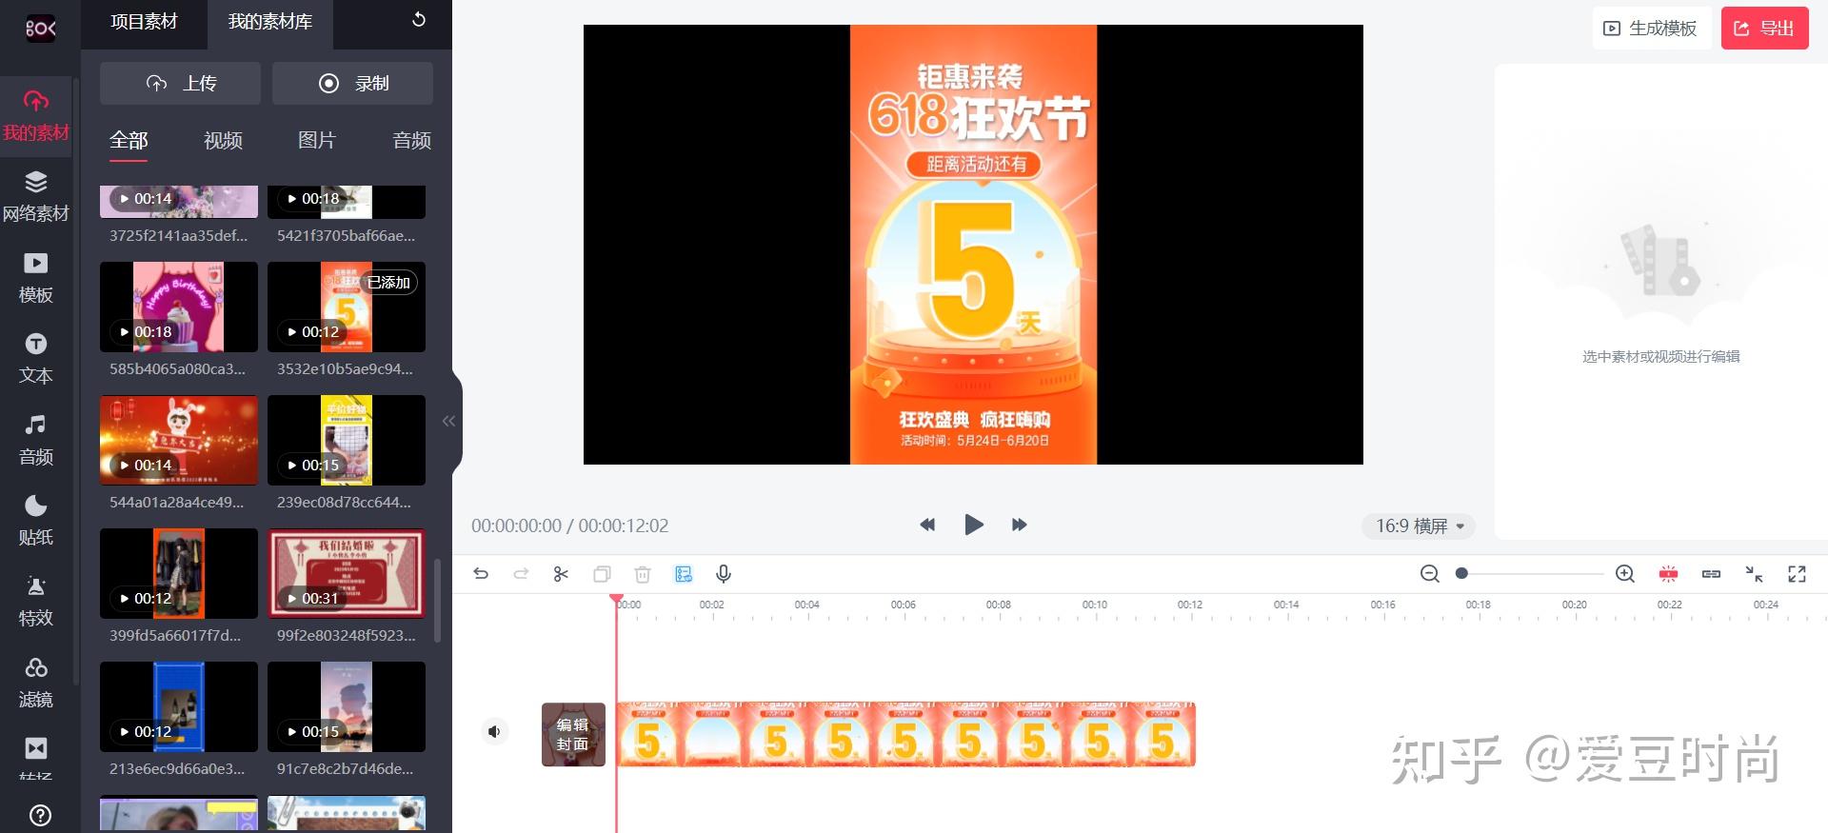This screenshot has height=833, width=1828.
Task: Click the undo arrow in timeline toolbar
Action: tap(481, 574)
